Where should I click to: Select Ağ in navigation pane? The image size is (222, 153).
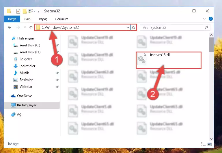pos(16,114)
